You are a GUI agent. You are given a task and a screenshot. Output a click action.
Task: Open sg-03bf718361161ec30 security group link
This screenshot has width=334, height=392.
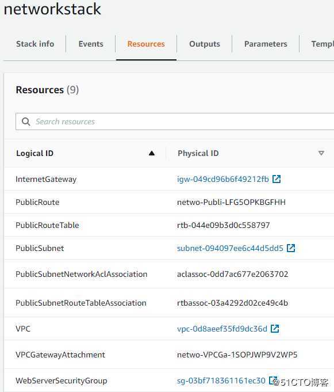[x=221, y=380]
